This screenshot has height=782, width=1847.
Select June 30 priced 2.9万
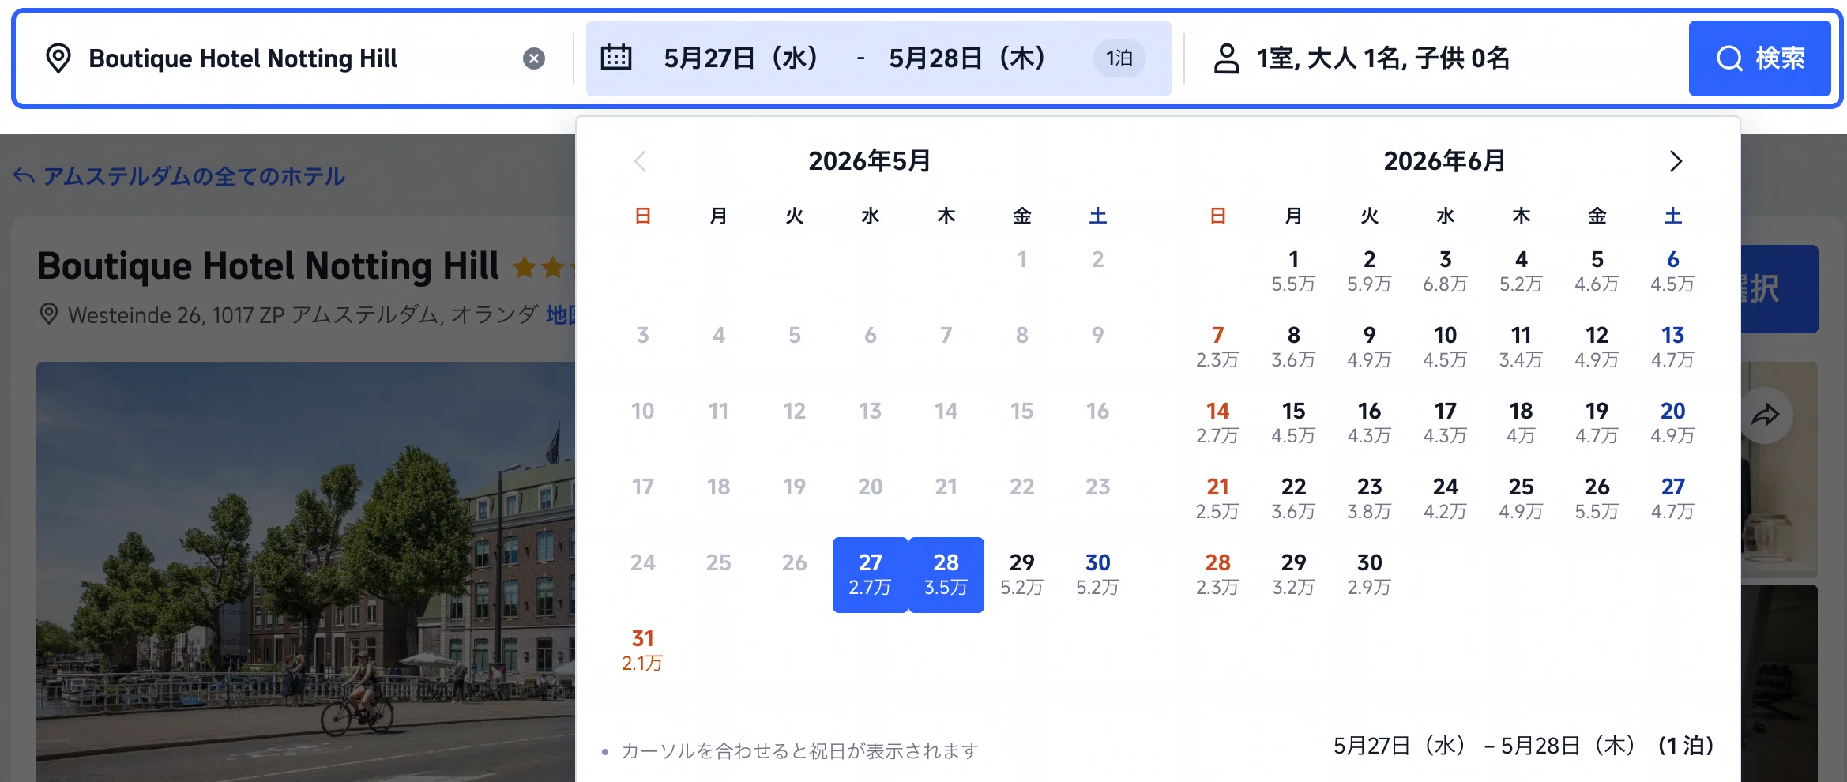pyautogui.click(x=1370, y=574)
